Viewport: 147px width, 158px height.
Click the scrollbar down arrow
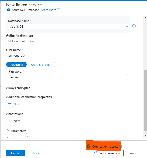145,136
